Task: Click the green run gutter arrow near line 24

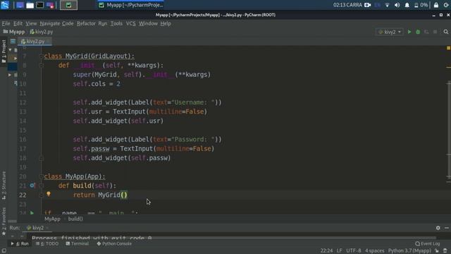Action: [32, 213]
